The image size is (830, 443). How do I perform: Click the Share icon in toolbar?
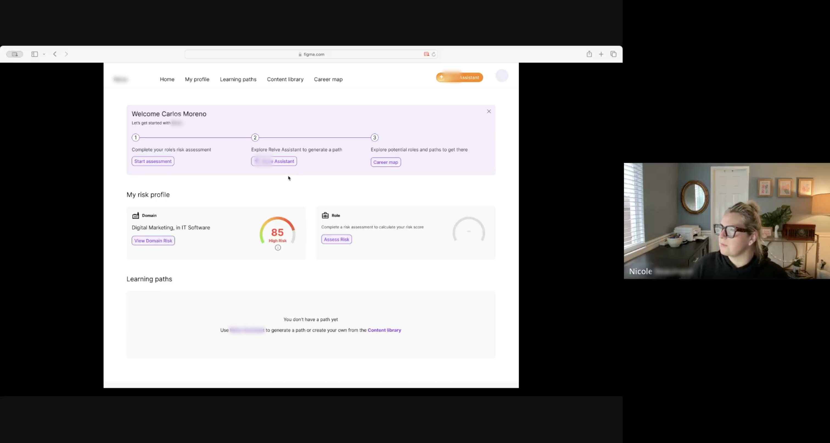coord(589,54)
